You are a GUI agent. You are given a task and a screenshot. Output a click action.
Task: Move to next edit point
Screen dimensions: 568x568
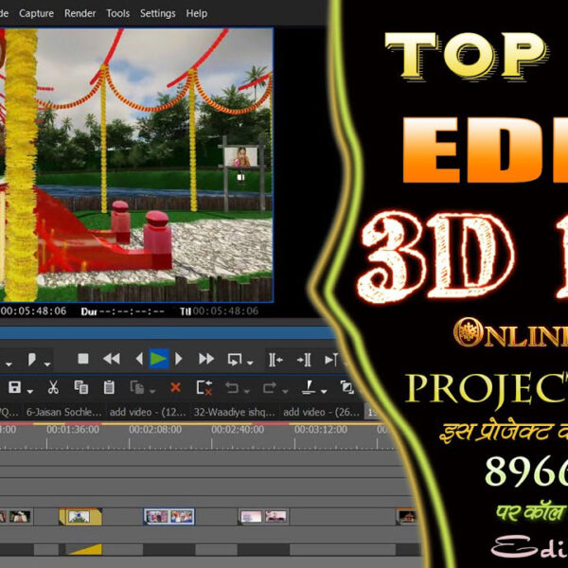304,360
